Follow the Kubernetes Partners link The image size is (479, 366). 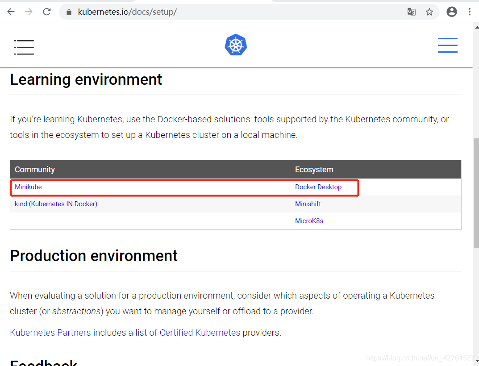[x=50, y=333]
